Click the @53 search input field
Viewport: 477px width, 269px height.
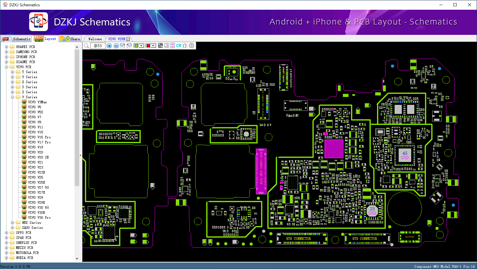98,46
